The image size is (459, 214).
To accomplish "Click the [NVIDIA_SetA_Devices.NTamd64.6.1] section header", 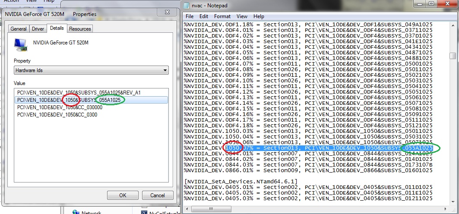I will 241,182.
